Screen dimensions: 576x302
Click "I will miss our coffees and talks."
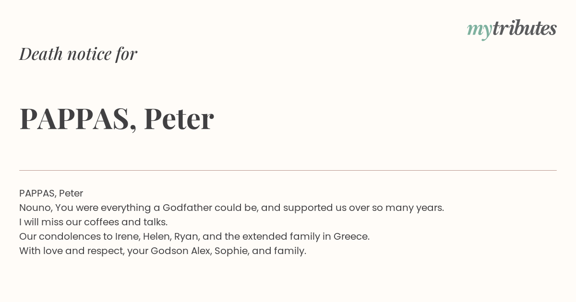(x=93, y=222)
